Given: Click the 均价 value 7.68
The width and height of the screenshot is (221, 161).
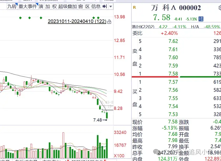Looking at the screenshot, I should [173, 134].
